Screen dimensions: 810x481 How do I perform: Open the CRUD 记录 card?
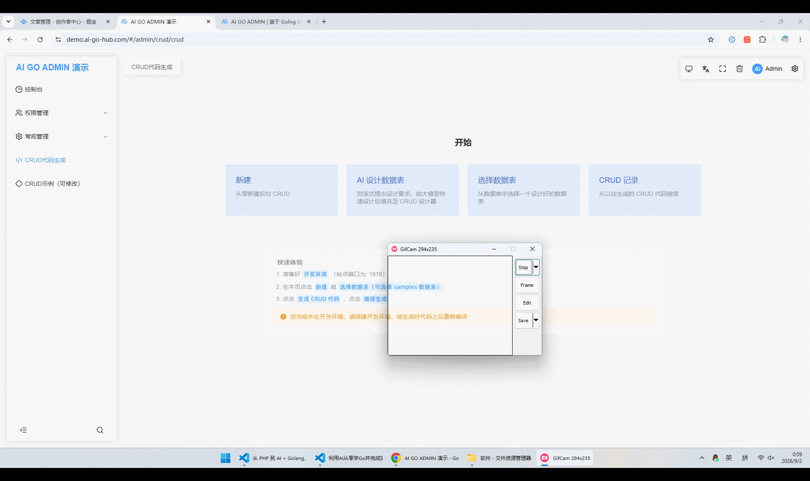(645, 190)
